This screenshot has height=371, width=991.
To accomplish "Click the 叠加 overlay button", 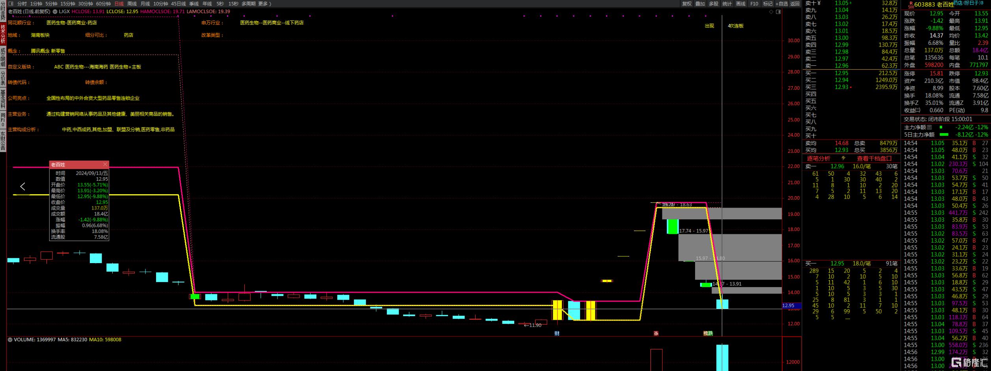I will 700,4.
